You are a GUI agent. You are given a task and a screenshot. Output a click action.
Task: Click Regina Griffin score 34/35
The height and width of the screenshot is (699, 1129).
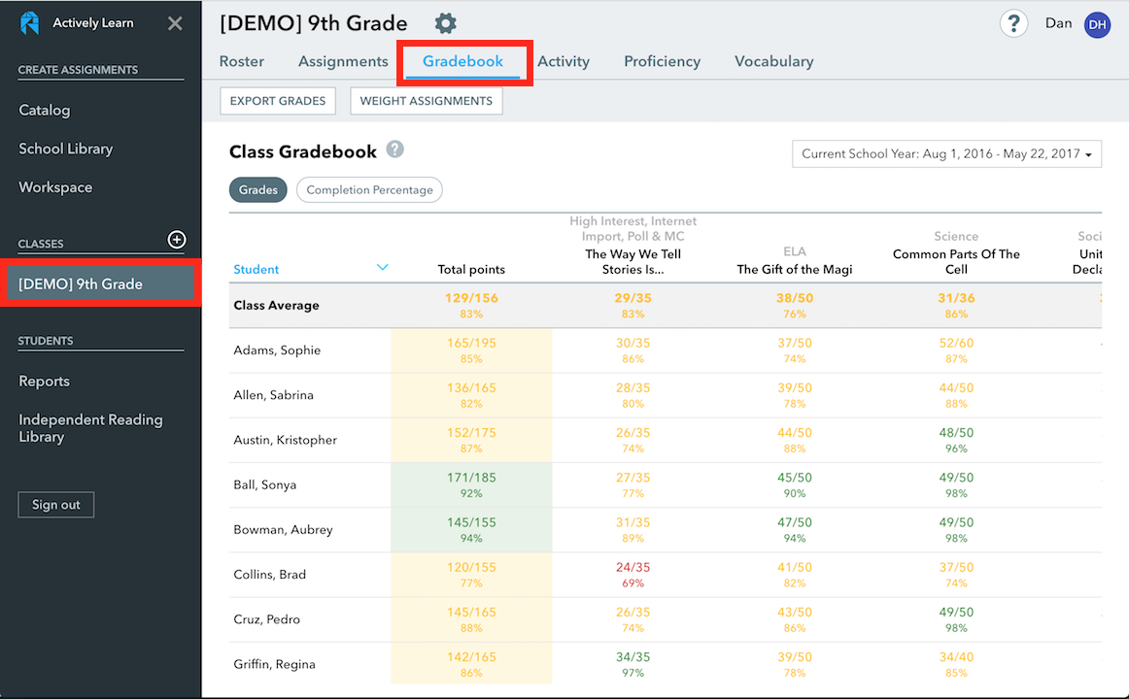tap(633, 657)
